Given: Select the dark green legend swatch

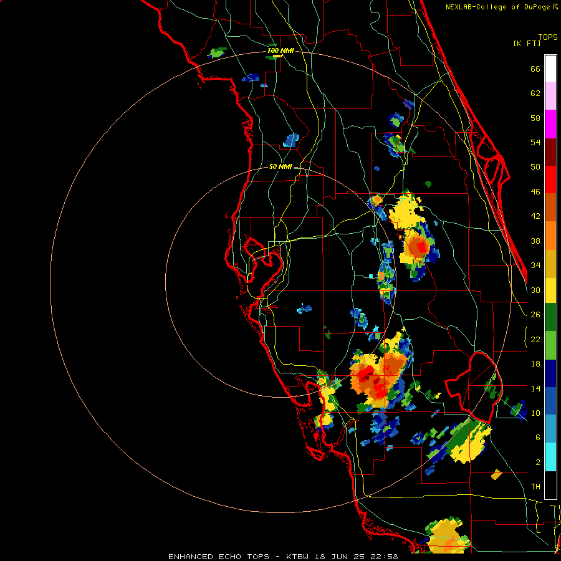Looking at the screenshot, I should (550, 317).
